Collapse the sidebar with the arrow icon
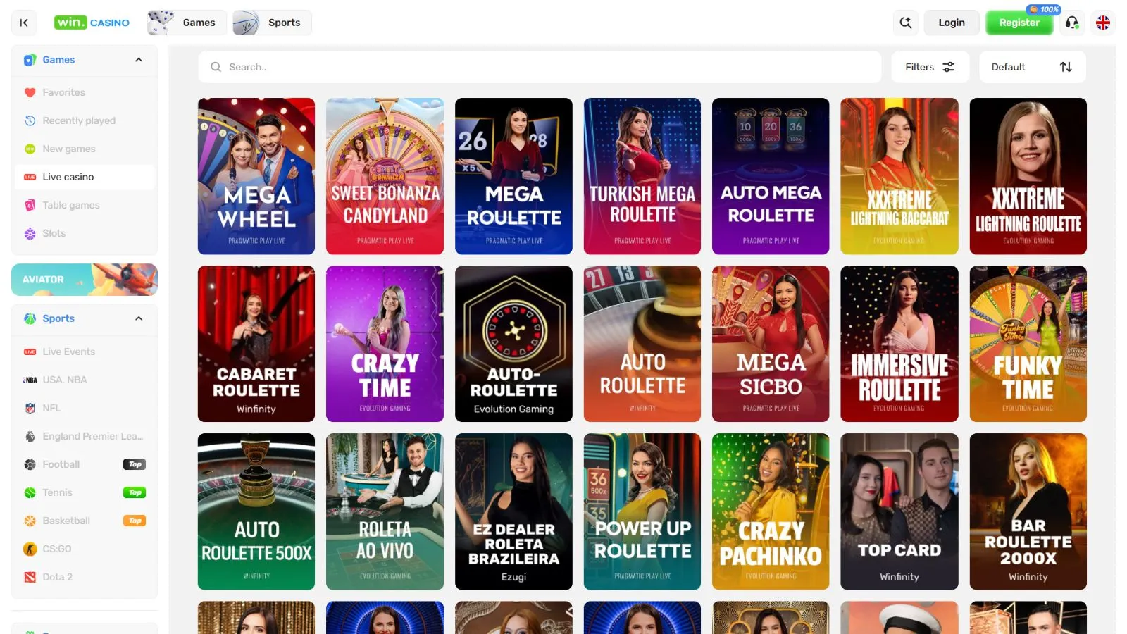Screen dimensions: 1127x634 tap(24, 23)
